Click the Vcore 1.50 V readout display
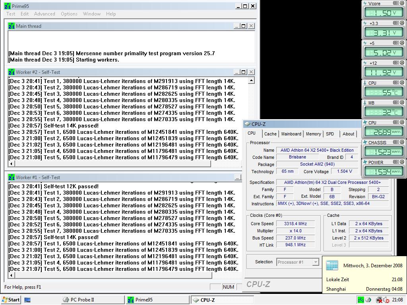The image size is (407, 305). click(384, 13)
